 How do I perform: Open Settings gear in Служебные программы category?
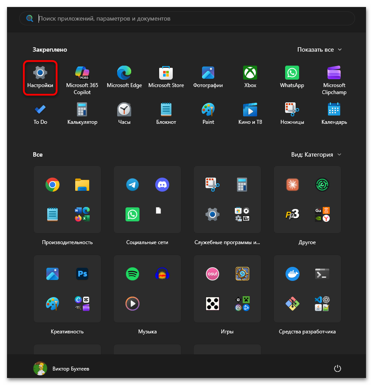(x=213, y=214)
